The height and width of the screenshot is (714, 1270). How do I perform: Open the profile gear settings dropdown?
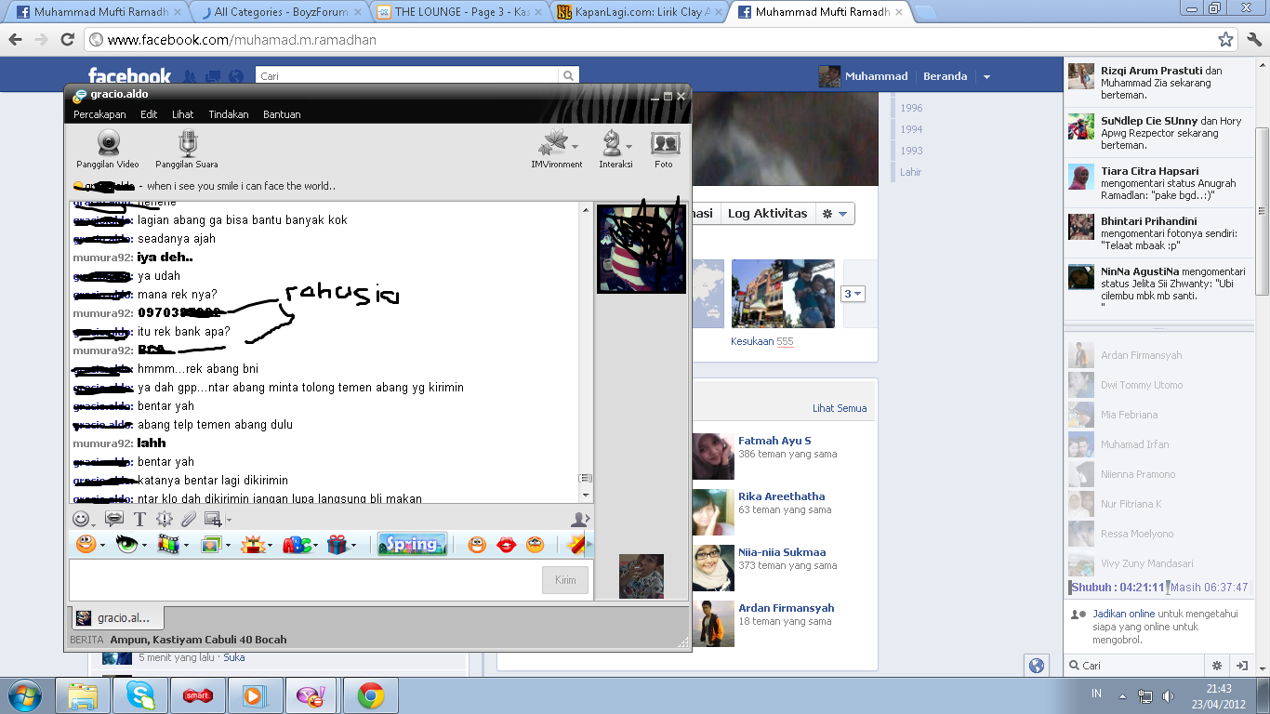click(x=834, y=214)
